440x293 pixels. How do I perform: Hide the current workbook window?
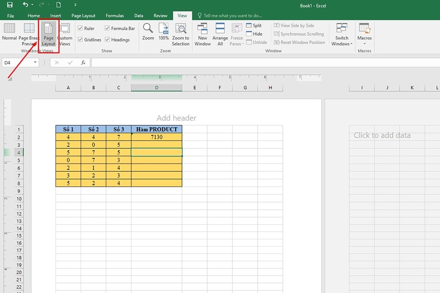coord(255,34)
